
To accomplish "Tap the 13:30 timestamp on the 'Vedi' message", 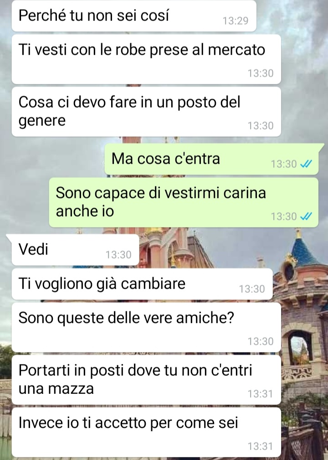I will (118, 255).
